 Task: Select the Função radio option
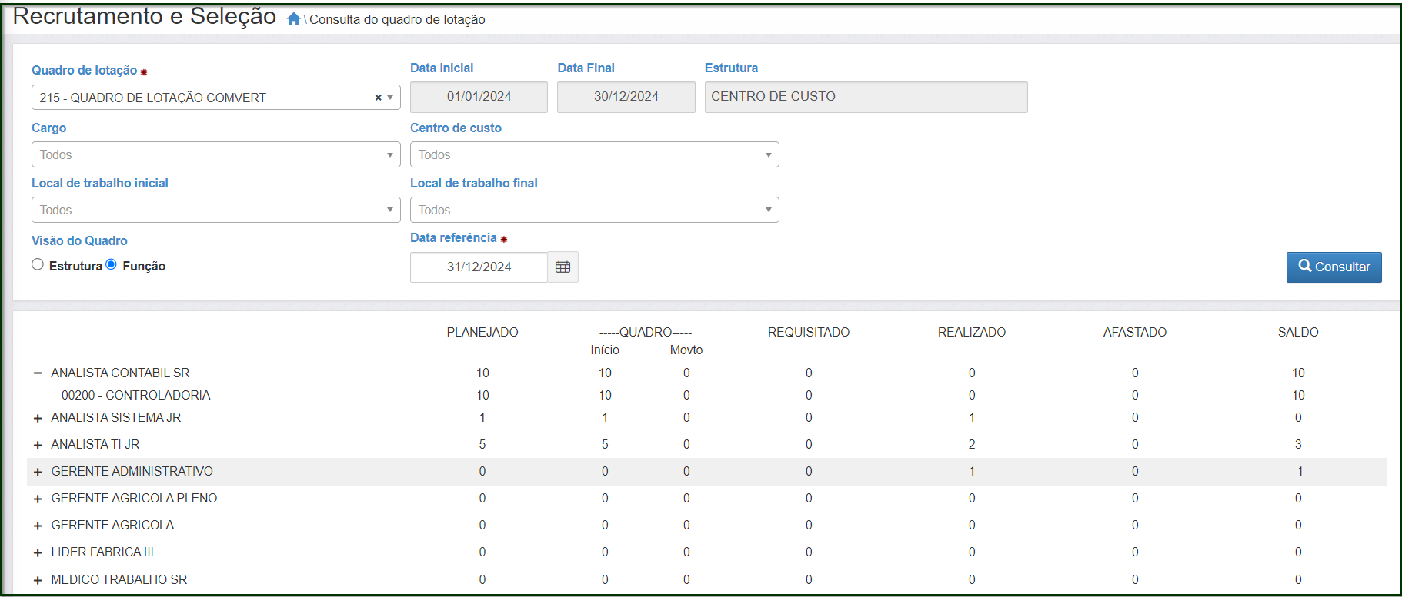pyautogui.click(x=112, y=264)
